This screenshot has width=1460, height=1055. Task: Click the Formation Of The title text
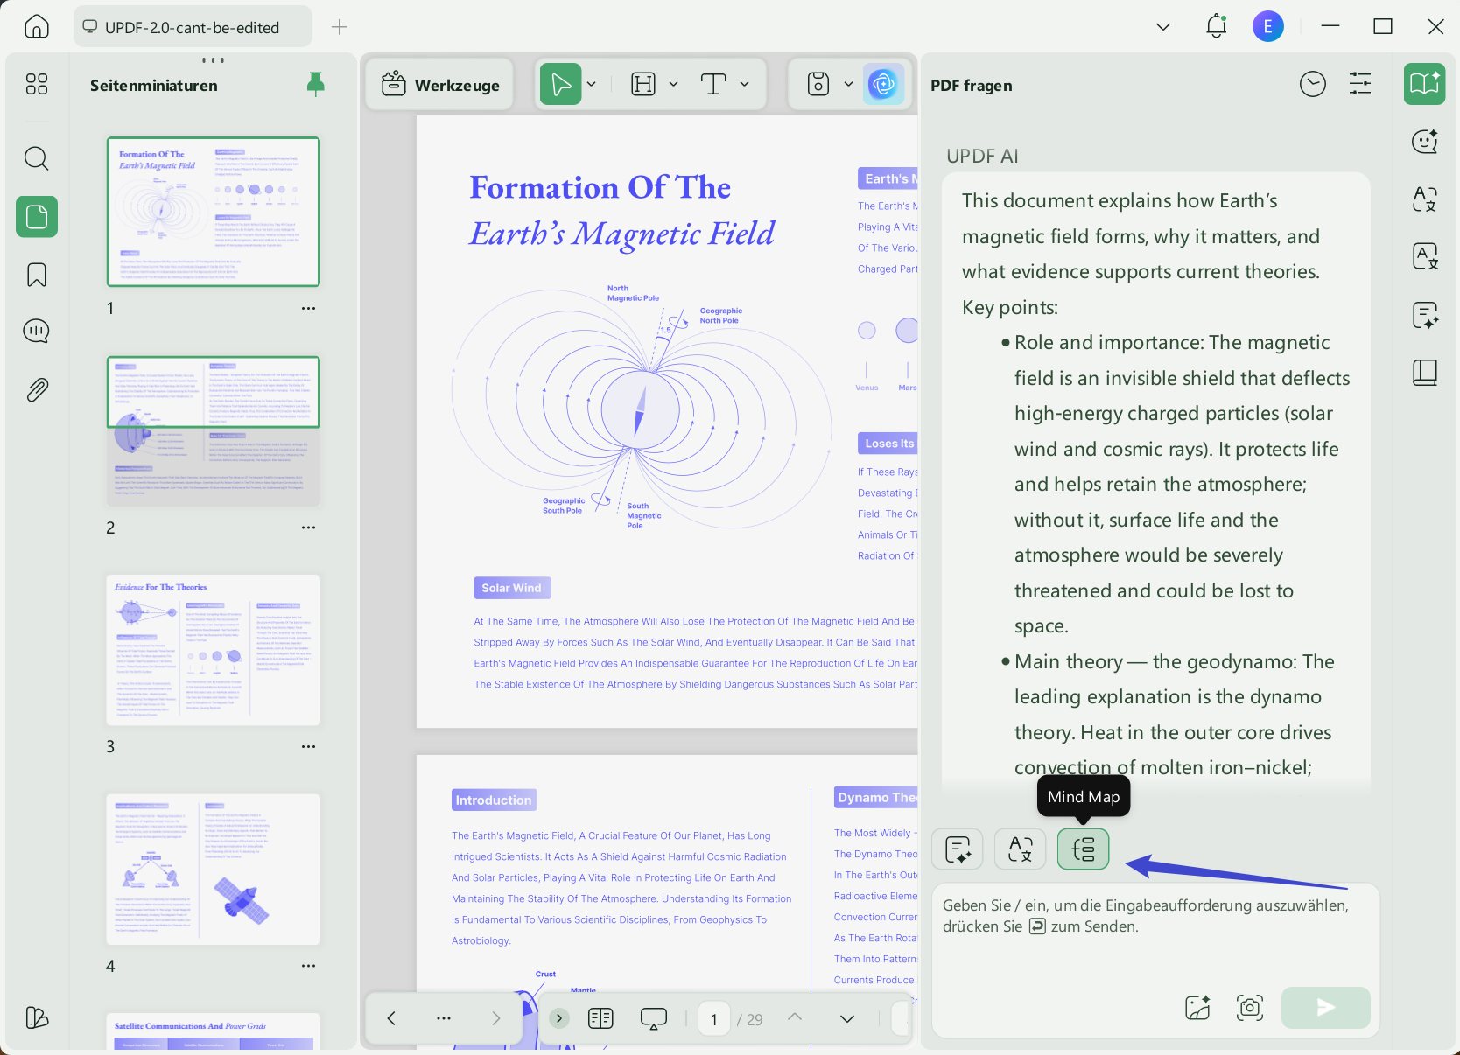point(600,187)
